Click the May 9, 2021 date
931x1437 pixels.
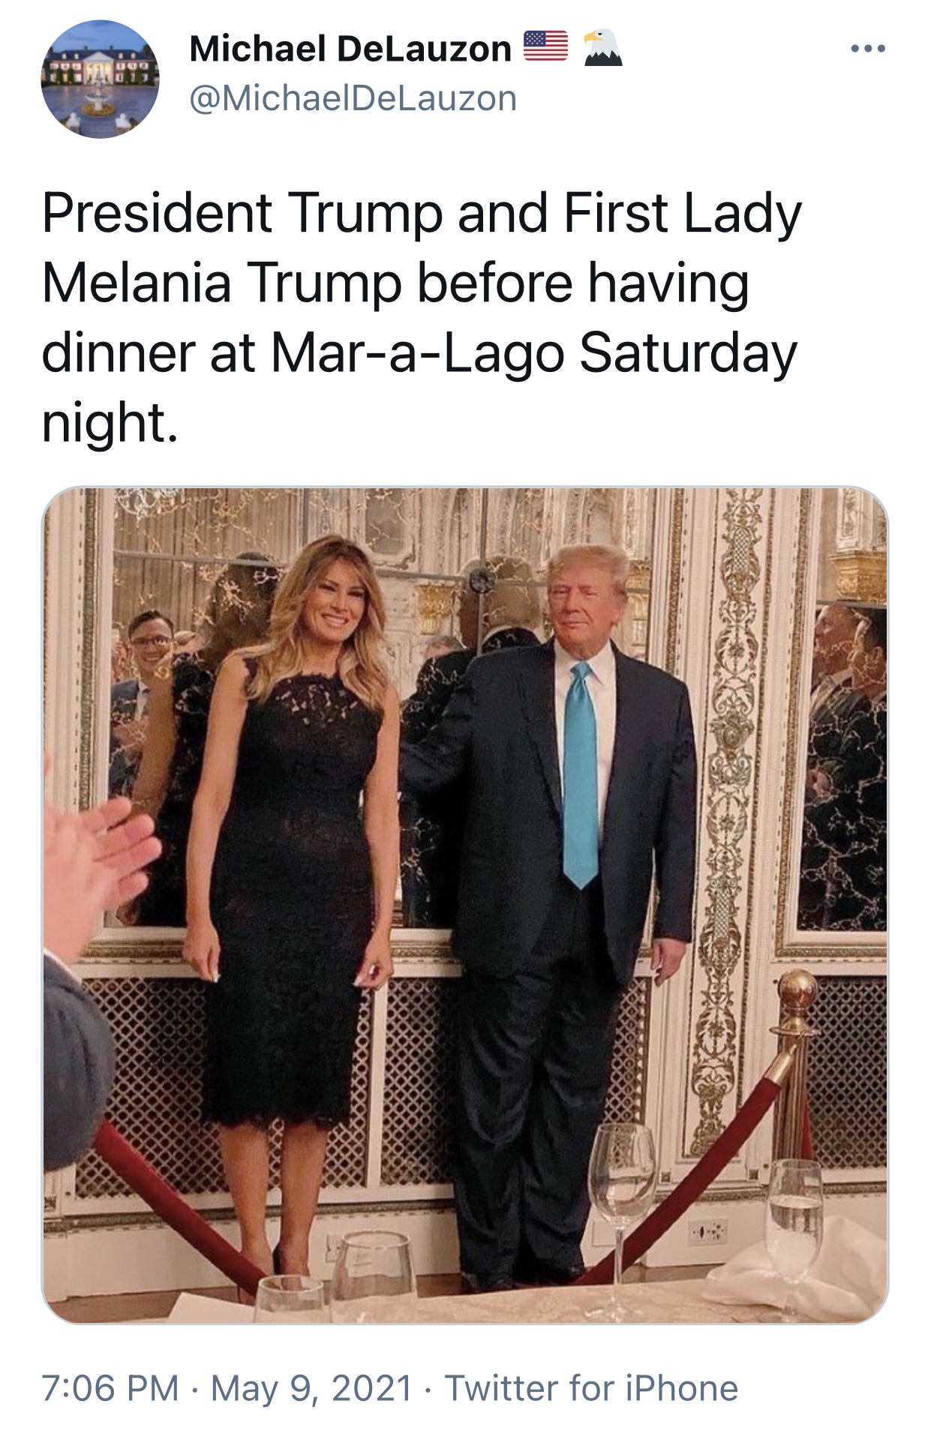tap(312, 1387)
